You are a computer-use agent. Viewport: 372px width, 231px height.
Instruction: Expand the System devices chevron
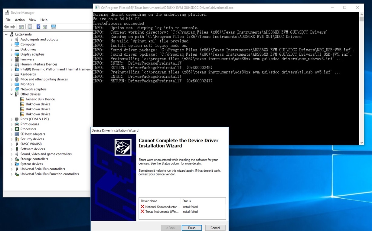(x=11, y=164)
